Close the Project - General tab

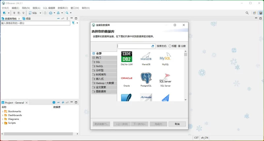(27, 103)
